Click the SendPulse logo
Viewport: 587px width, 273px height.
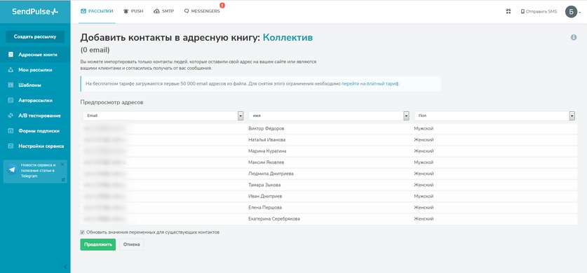tap(35, 12)
